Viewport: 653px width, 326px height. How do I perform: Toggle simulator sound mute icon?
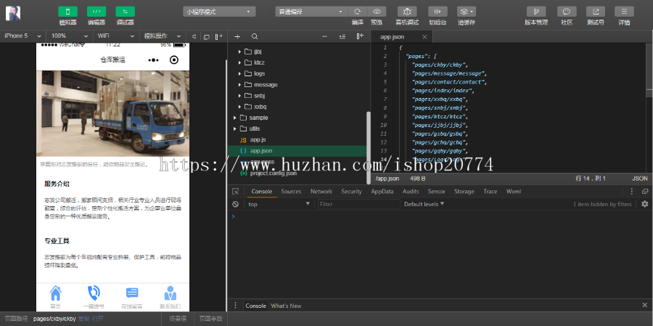point(194,37)
